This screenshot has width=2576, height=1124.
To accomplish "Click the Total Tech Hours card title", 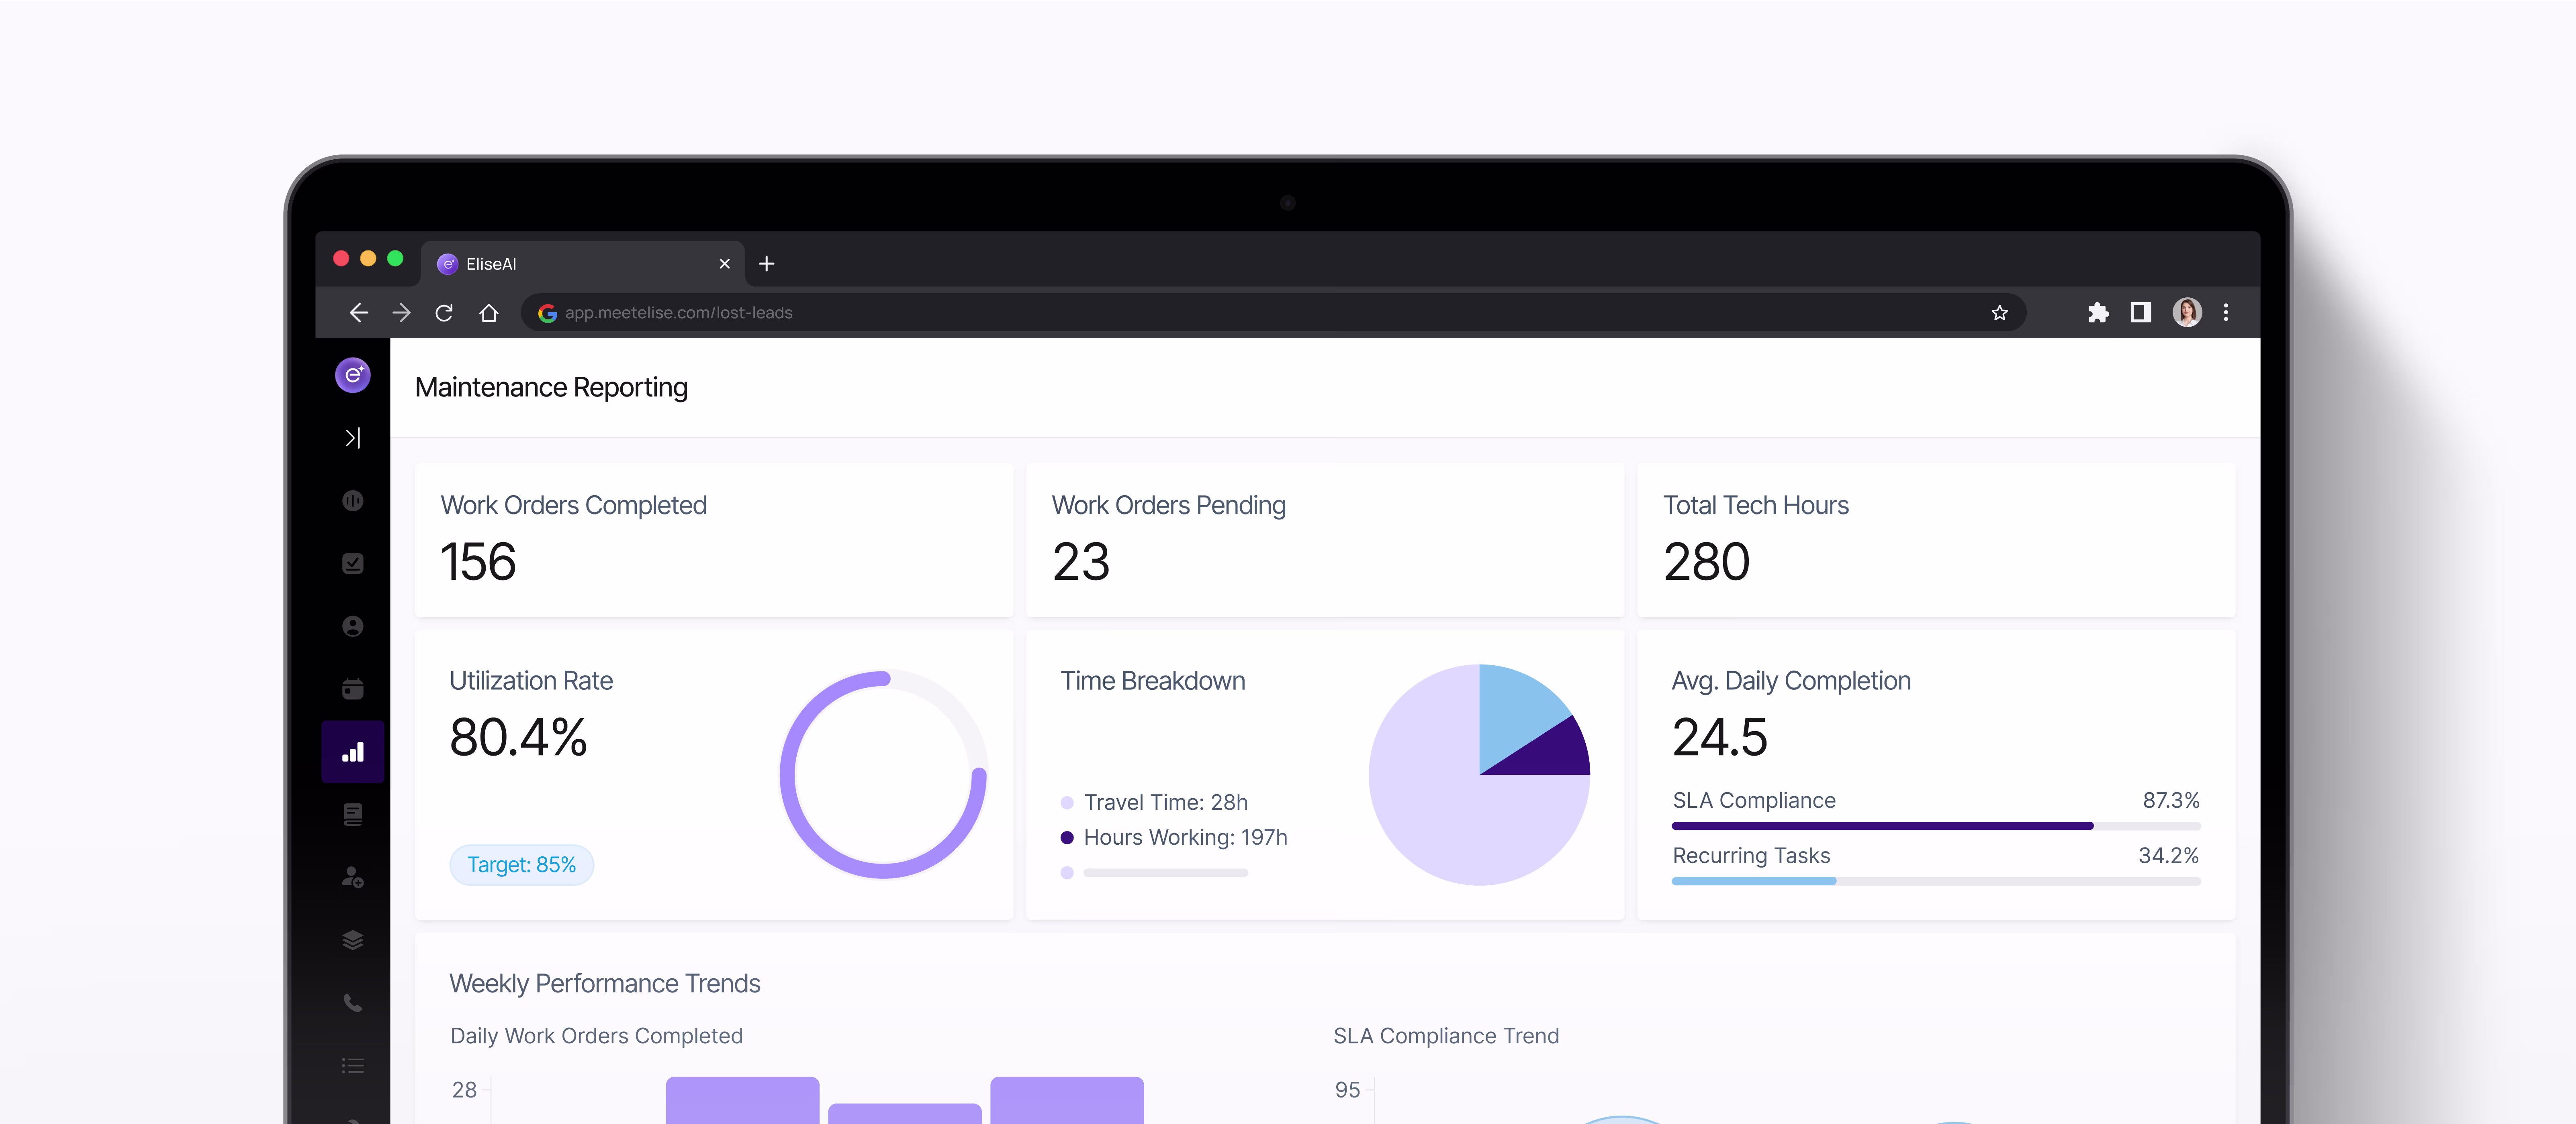I will 1756,506.
